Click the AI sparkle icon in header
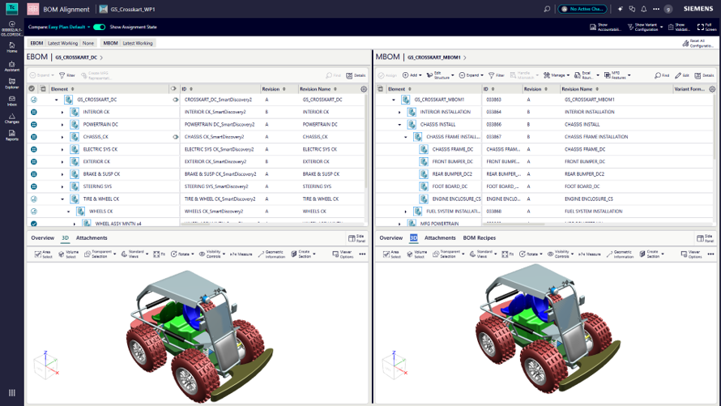 [x=621, y=9]
